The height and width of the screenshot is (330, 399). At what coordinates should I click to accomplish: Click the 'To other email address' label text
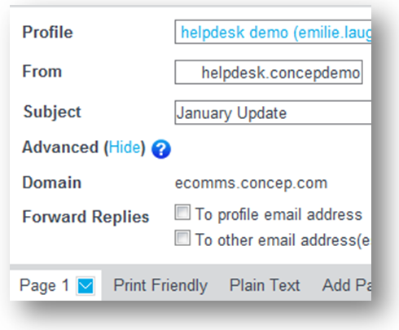tap(283, 240)
